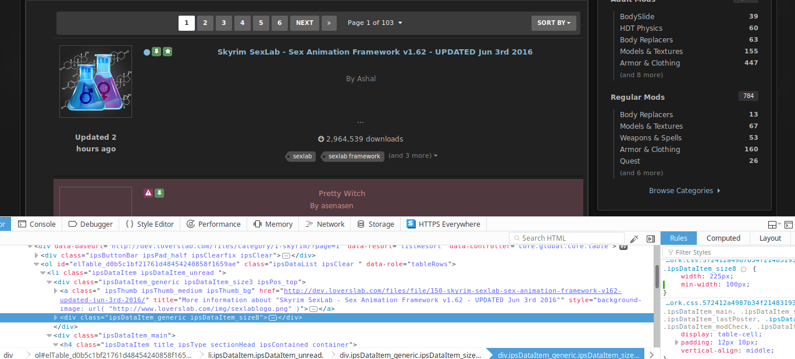795x359 pixels.
Task: Go to page 6 of the listing
Action: (x=279, y=23)
